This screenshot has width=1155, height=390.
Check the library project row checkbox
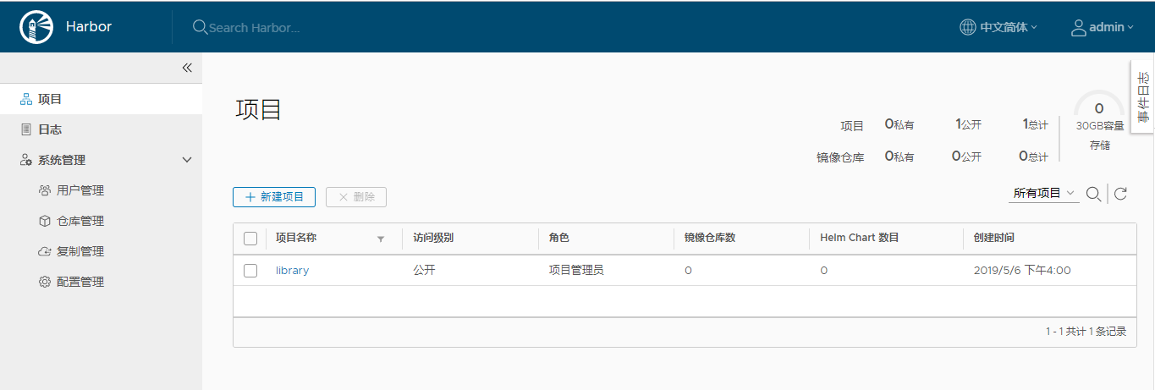250,271
